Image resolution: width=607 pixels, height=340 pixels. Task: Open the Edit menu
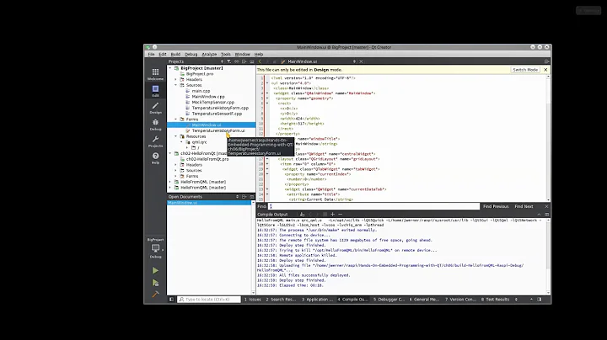[163, 54]
